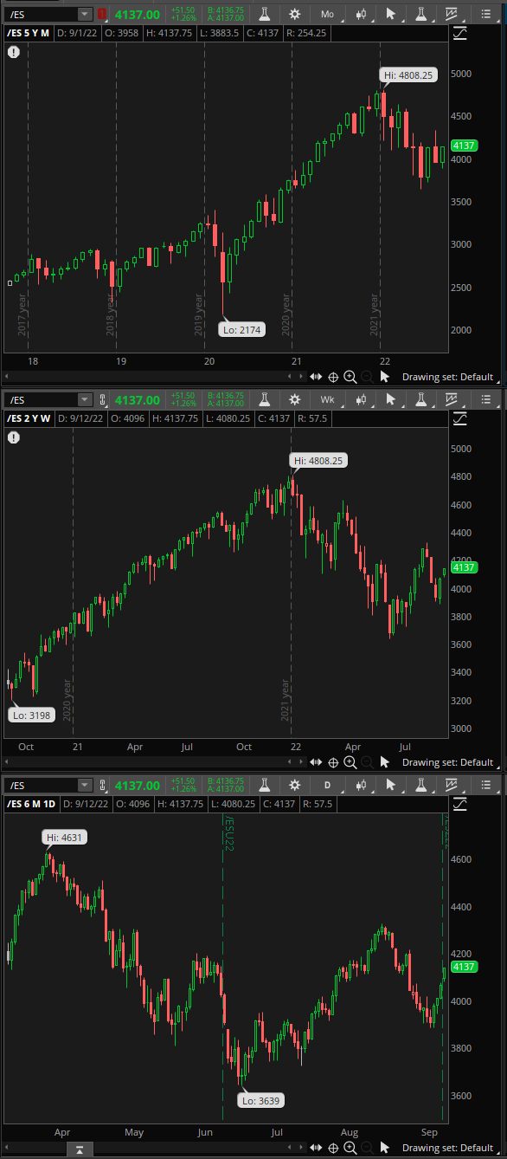507x1159 pixels.
Task: Click the alert exclamation icon in the weekly chart
Action: pyautogui.click(x=14, y=437)
